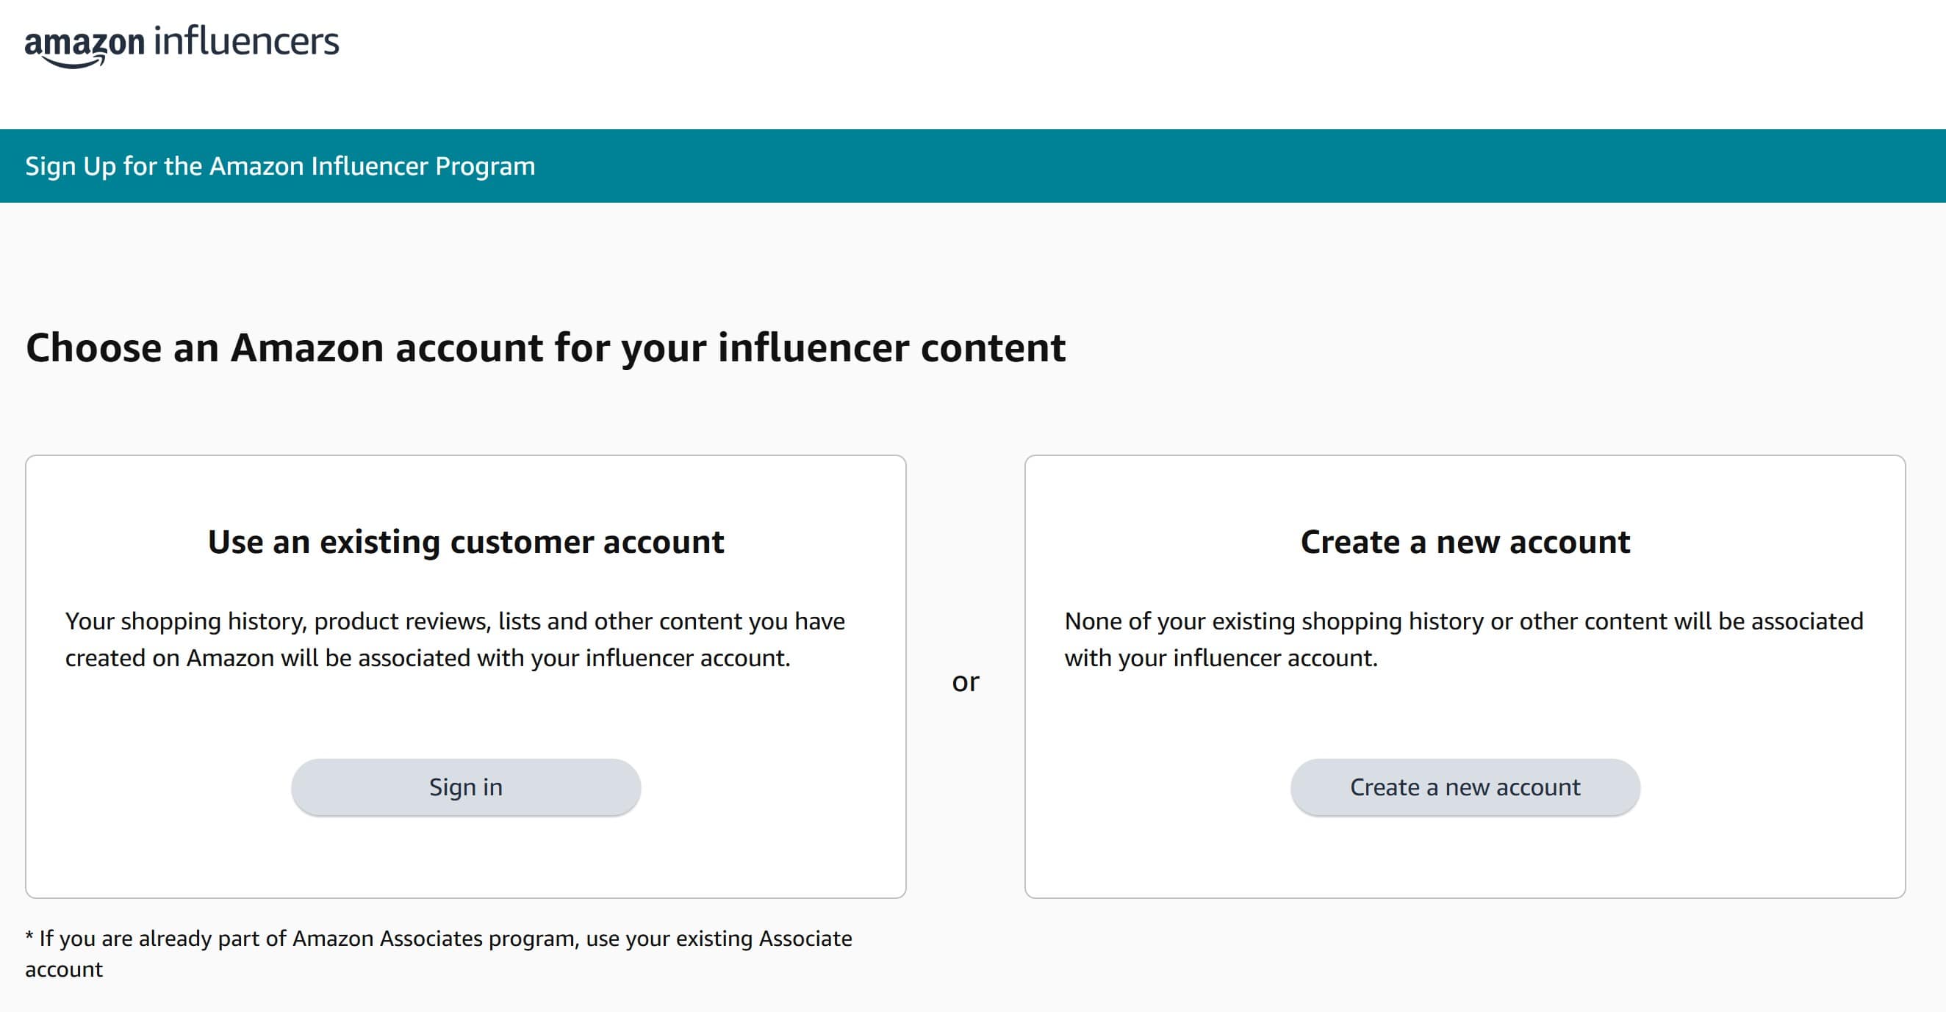The width and height of the screenshot is (1946, 1012).
Task: Click the Create a new account button
Action: click(1465, 787)
